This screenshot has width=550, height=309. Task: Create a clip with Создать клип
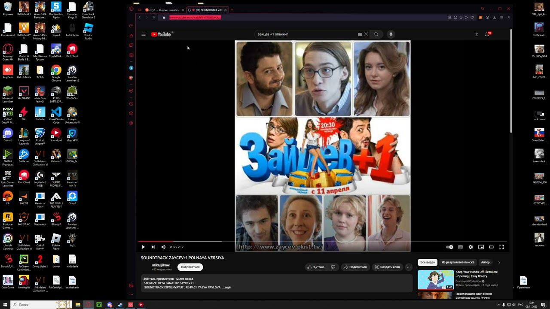[387, 267]
